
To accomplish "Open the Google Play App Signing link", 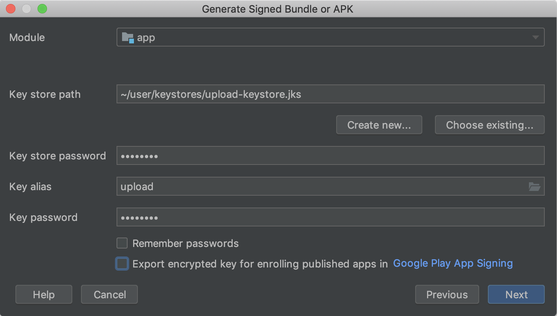I will (453, 263).
